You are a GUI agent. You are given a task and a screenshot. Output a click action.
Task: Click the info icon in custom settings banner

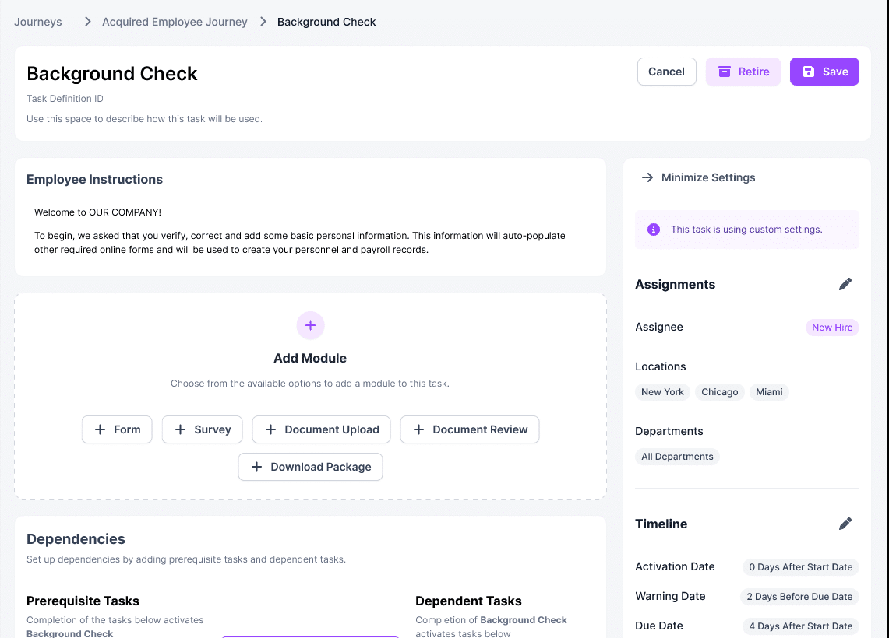[x=654, y=230]
